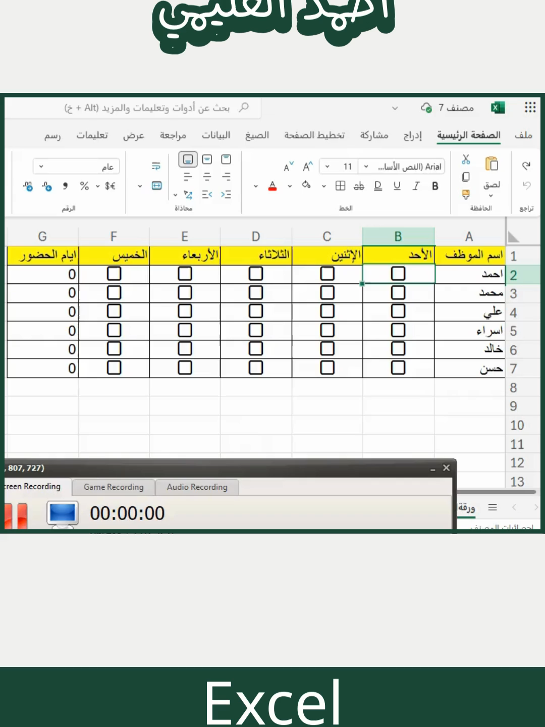Open the Arial font name dropdown
545x727 pixels.
pos(366,167)
